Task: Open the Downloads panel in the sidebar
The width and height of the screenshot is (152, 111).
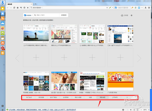Action: 3,13
